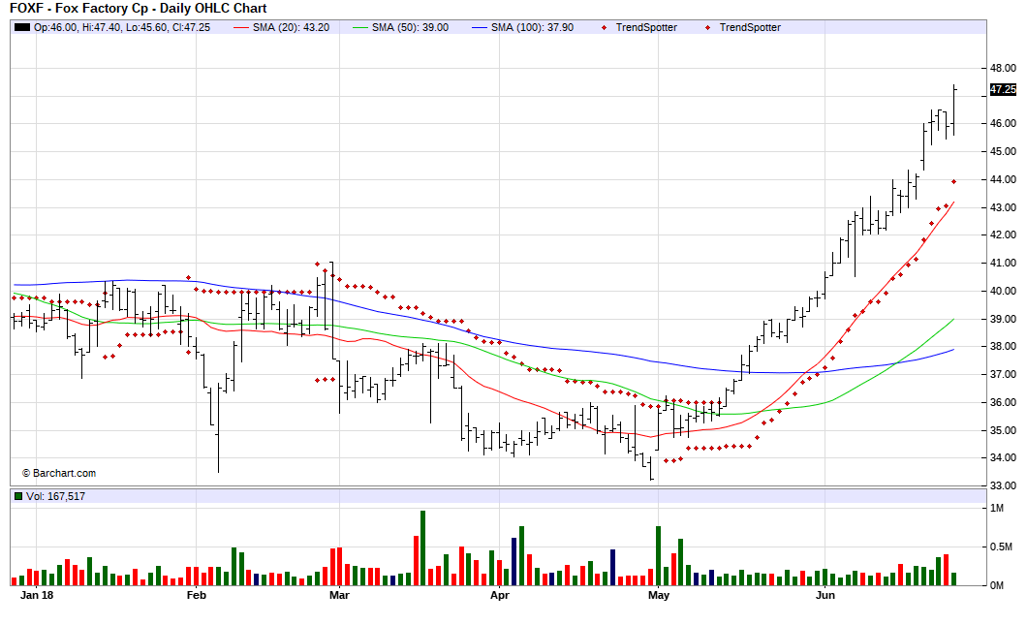1027x625 pixels.
Task: Click the 'Jan 18' date axis label
Action: tap(37, 595)
